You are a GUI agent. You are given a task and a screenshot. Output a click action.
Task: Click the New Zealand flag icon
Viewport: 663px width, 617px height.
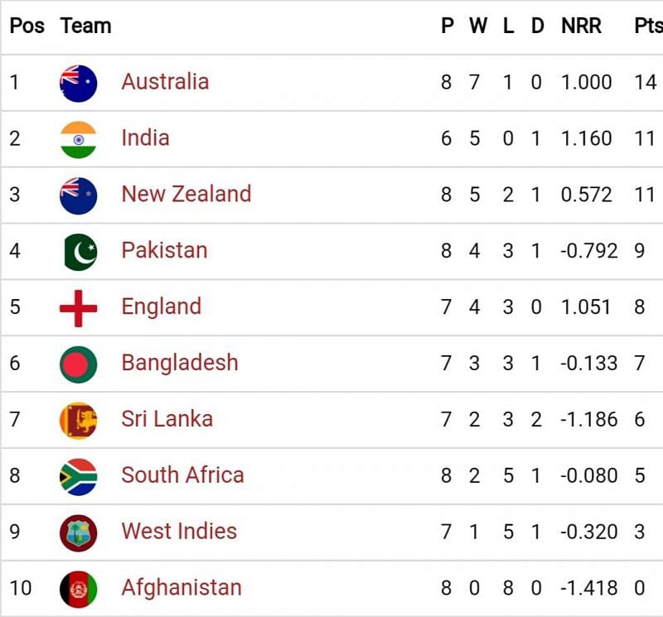click(x=79, y=195)
